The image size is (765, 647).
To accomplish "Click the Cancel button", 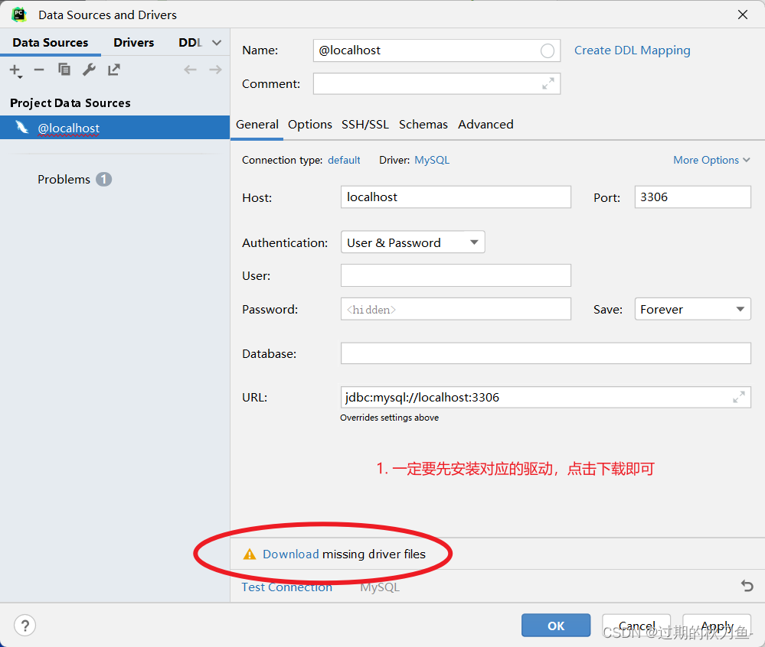I will (x=636, y=626).
